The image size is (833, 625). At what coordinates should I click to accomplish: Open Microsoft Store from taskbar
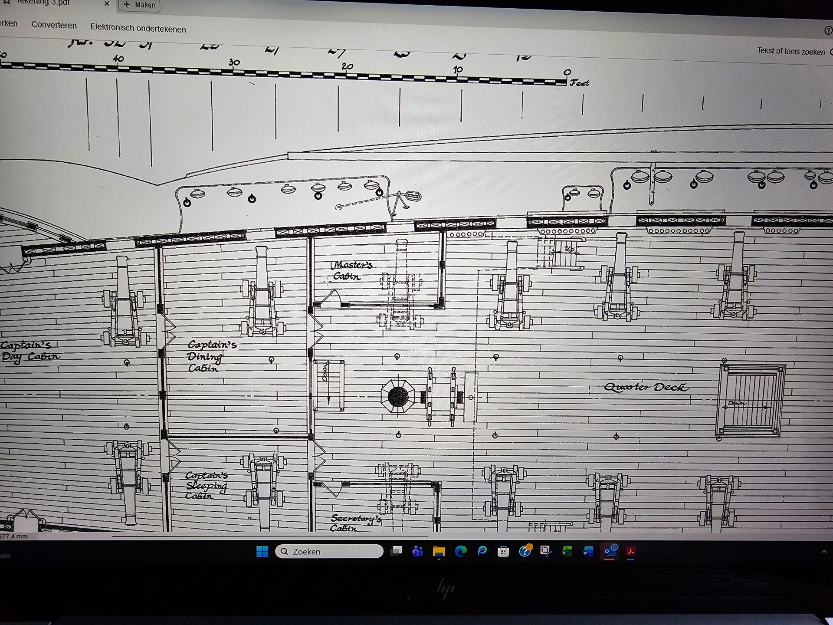pyautogui.click(x=503, y=552)
